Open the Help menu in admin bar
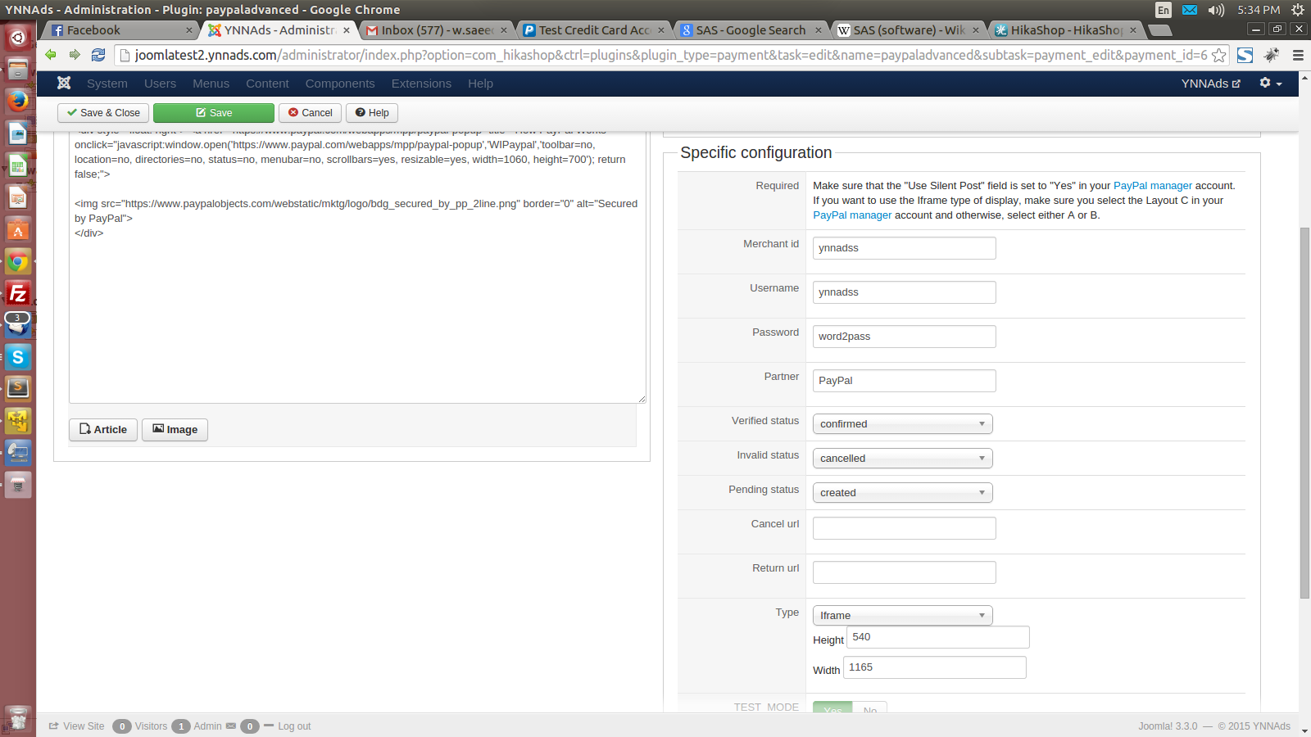The width and height of the screenshot is (1311, 737). 480,84
